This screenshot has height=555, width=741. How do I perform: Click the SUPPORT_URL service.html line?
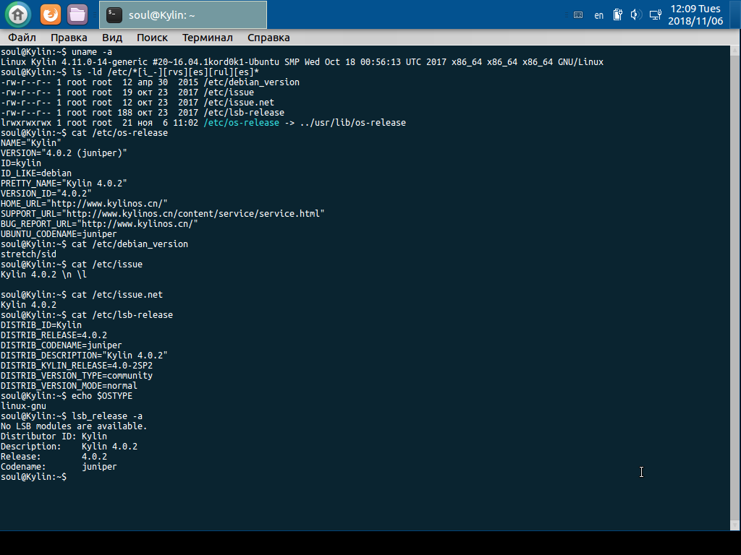coord(163,214)
